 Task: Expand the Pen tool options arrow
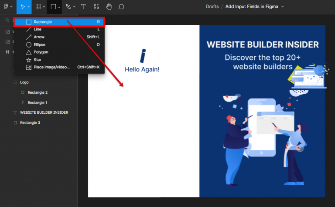coord(74,7)
